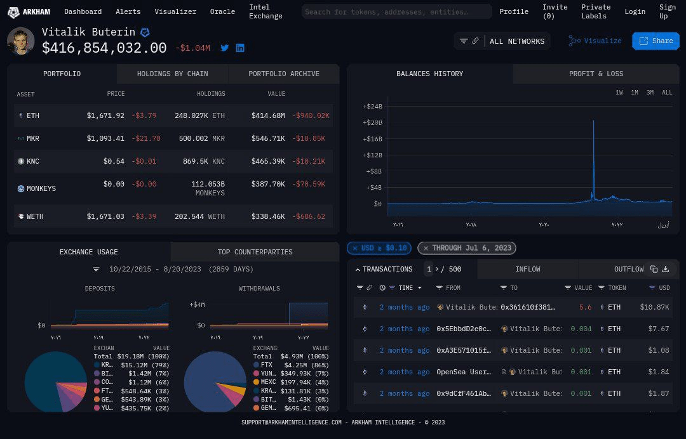Click the filter icon beside the VALUE column

click(x=568, y=288)
